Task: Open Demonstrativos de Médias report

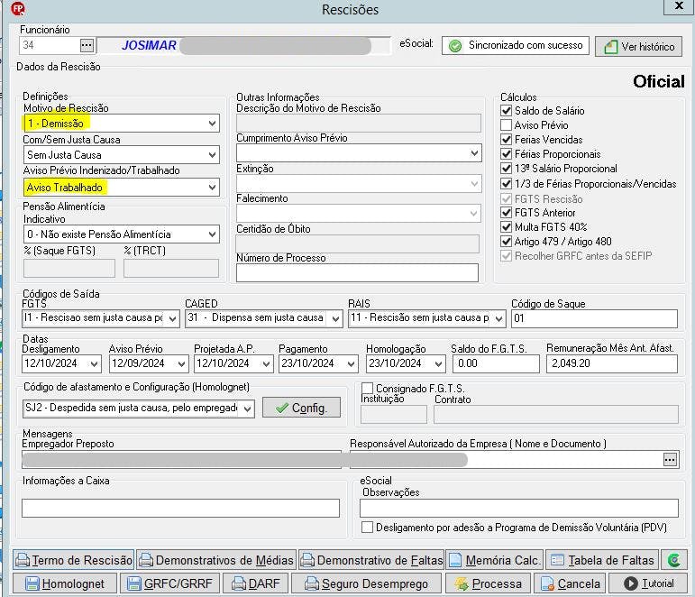Action: pyautogui.click(x=215, y=560)
